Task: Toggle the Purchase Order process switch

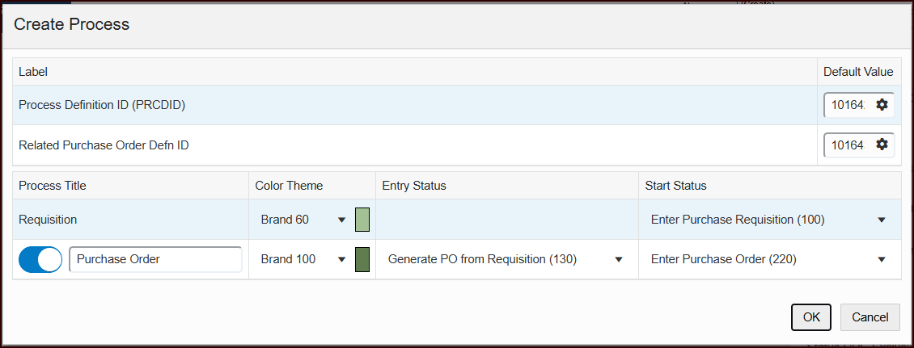Action: pos(40,259)
